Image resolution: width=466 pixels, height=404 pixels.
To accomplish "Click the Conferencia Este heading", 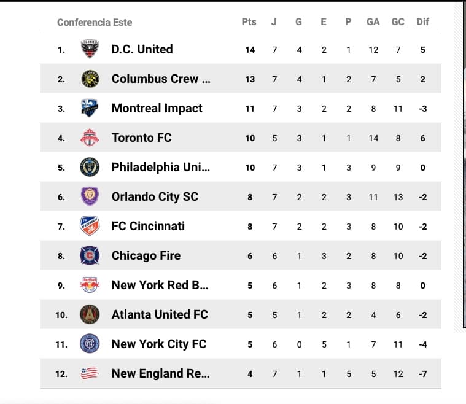I will pos(95,23).
